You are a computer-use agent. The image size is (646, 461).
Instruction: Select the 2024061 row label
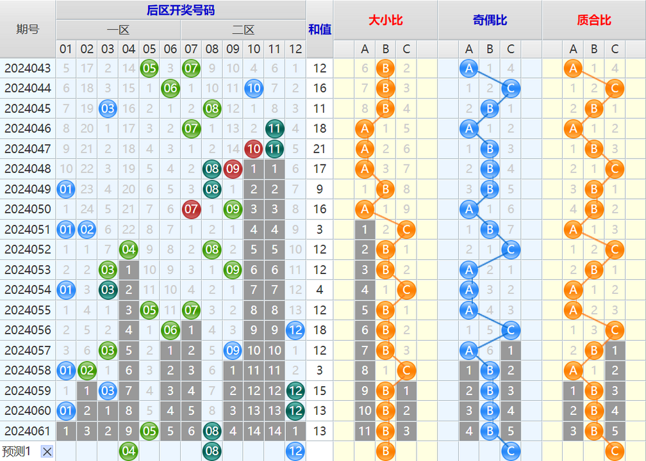pyautogui.click(x=28, y=431)
